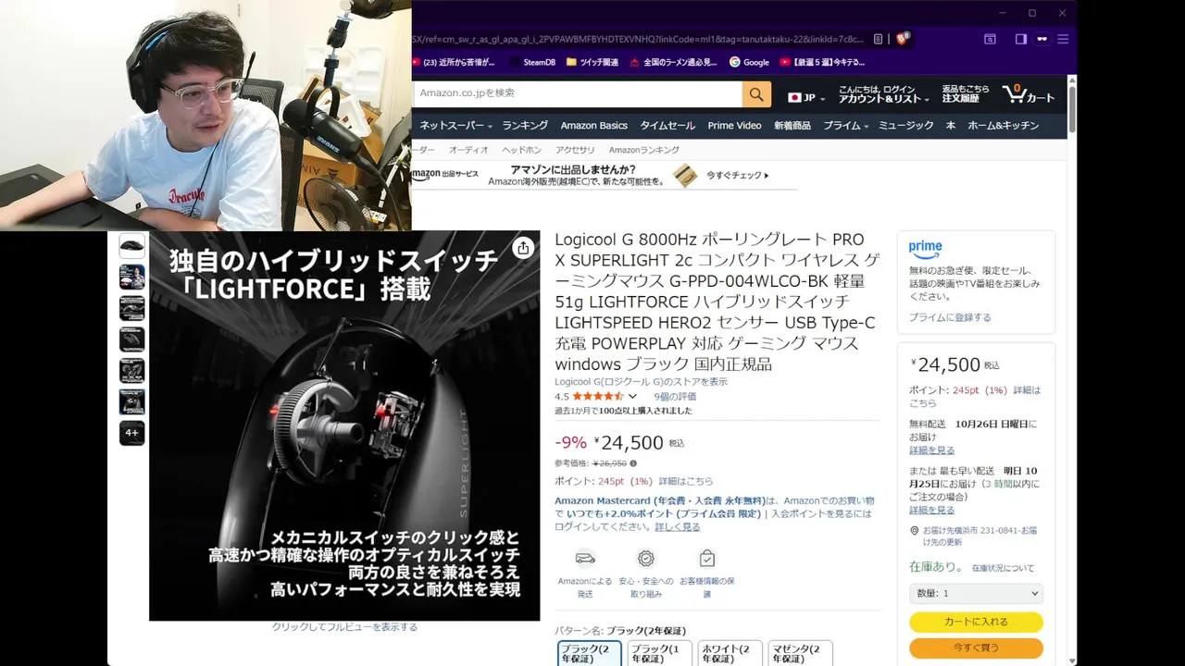Select the first product thumbnail of black mouse
The width and height of the screenshot is (1185, 666).
click(132, 246)
